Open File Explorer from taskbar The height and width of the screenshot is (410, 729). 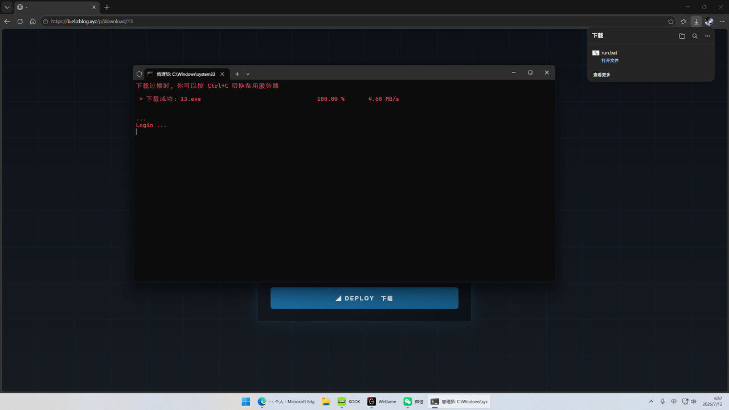[326, 401]
